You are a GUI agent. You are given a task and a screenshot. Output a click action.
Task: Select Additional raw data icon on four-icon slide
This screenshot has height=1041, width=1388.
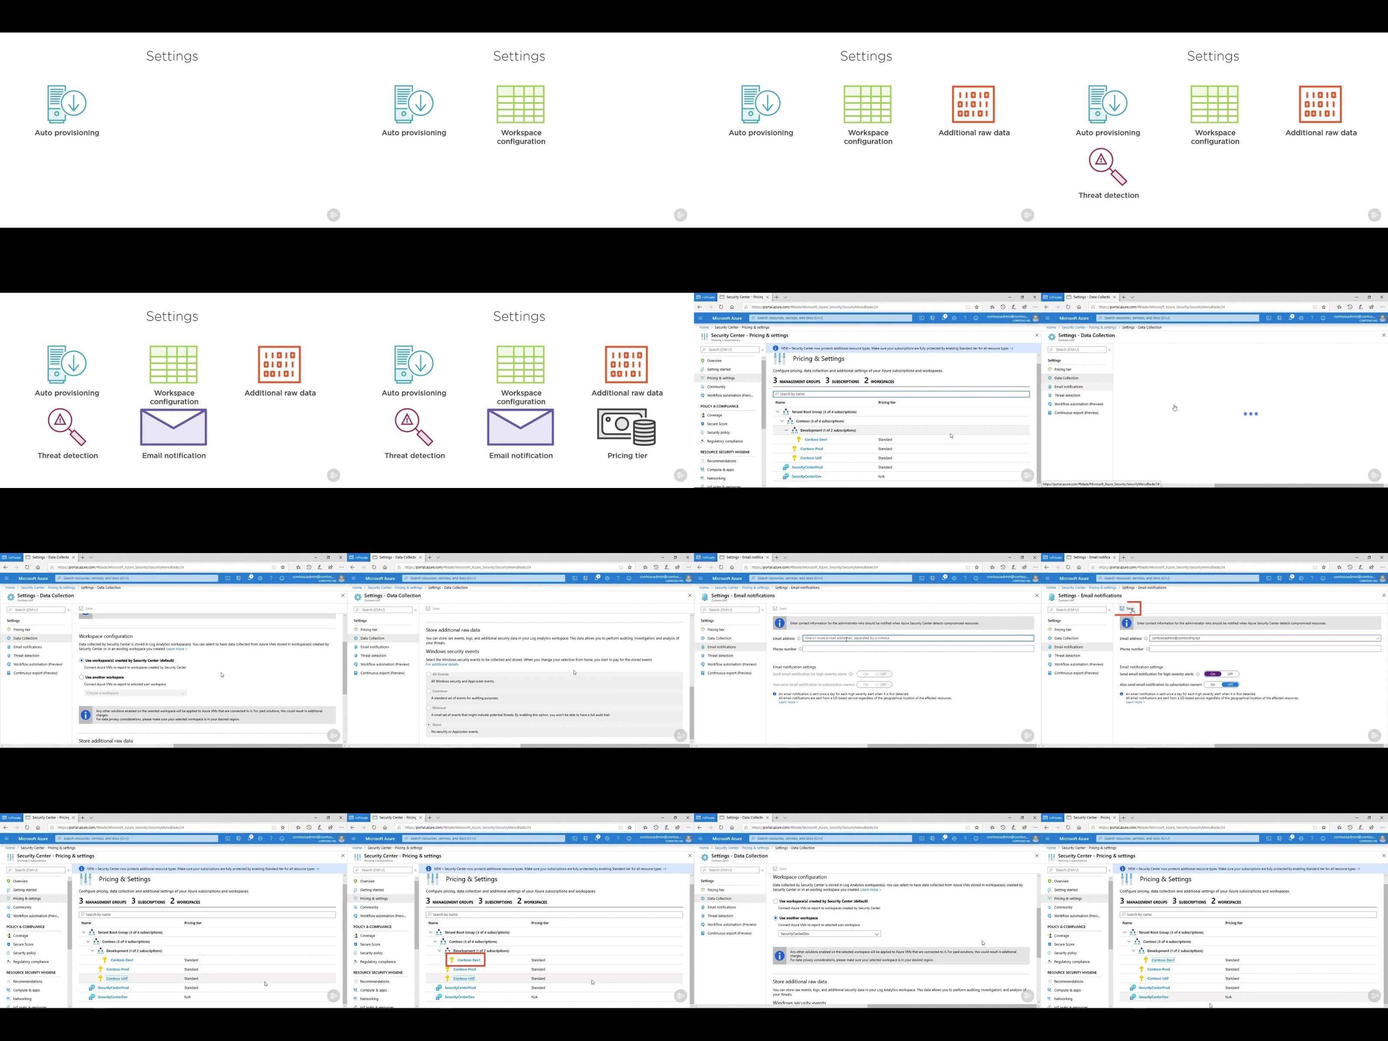click(1320, 104)
